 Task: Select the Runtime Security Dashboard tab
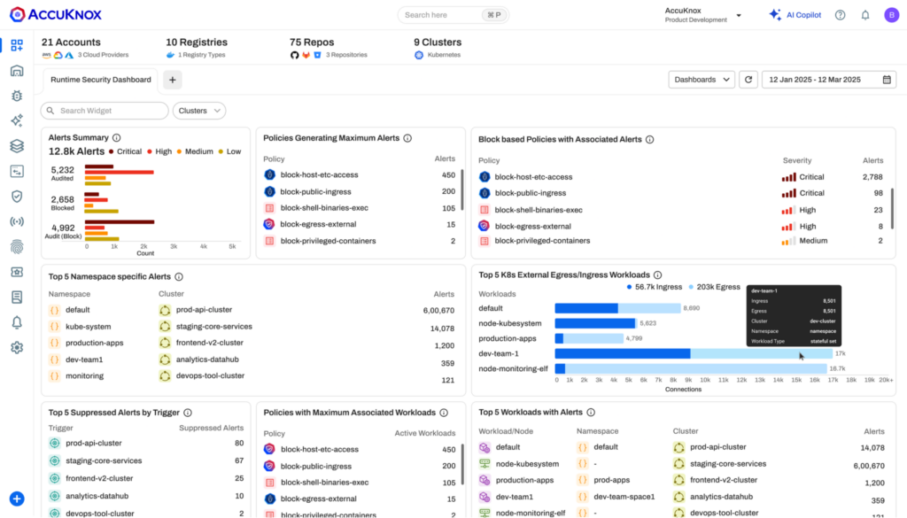pos(100,80)
